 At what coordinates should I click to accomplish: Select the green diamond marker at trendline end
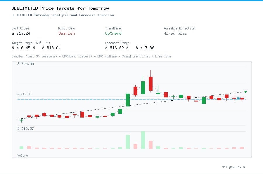pos(245,91)
